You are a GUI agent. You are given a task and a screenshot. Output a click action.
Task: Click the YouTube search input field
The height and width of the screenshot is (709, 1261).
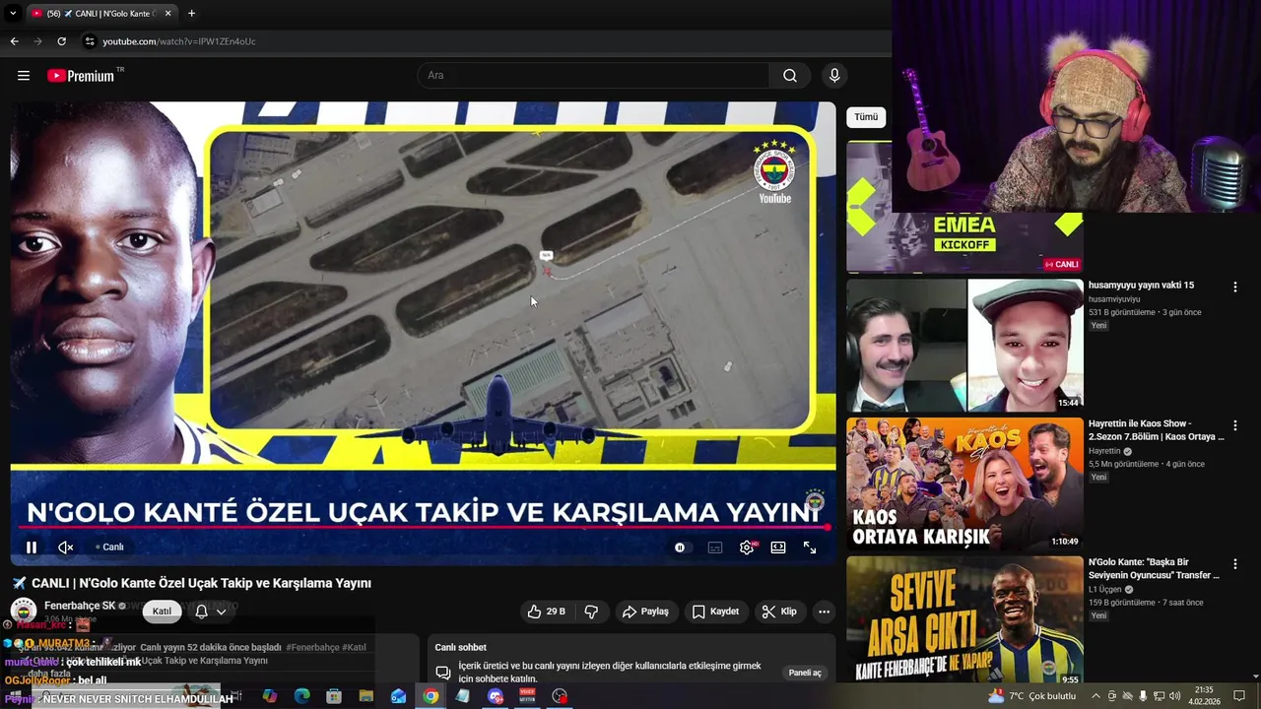593,76
